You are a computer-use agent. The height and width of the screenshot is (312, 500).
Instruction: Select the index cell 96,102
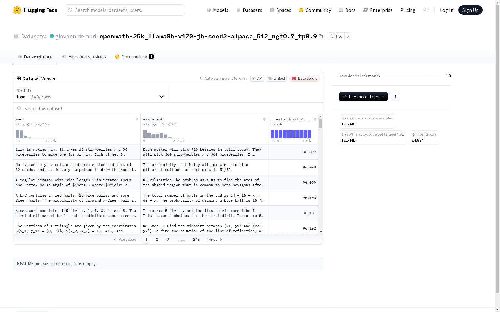tap(293, 227)
